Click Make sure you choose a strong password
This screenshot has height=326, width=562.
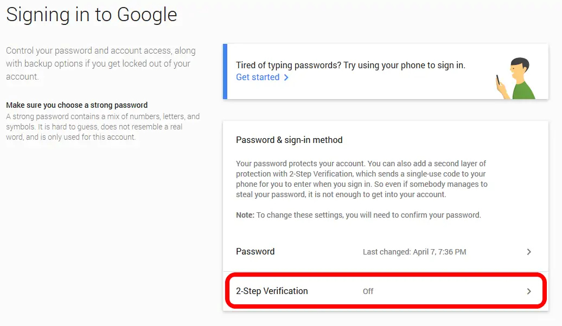point(76,105)
